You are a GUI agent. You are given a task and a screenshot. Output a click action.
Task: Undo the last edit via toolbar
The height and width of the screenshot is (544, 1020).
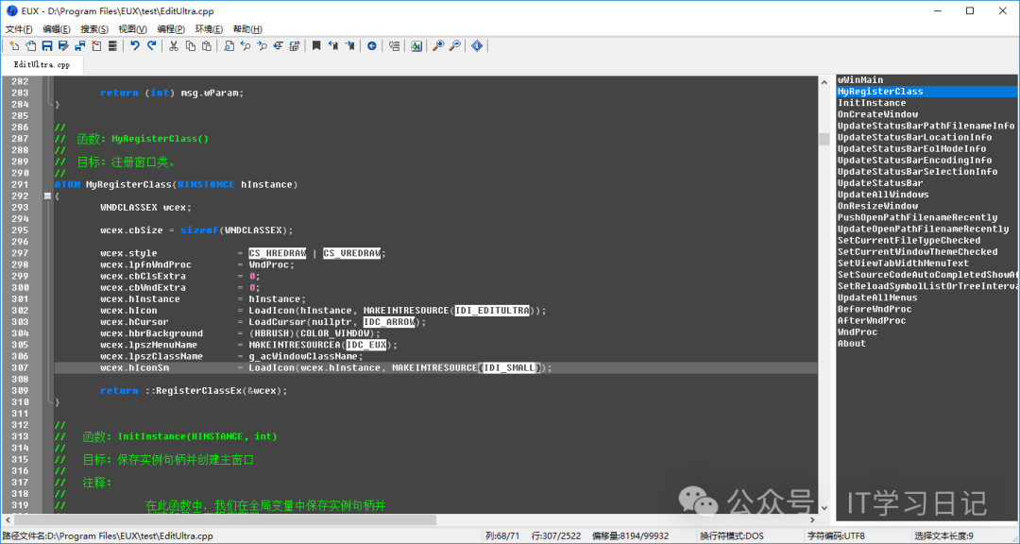click(x=135, y=45)
